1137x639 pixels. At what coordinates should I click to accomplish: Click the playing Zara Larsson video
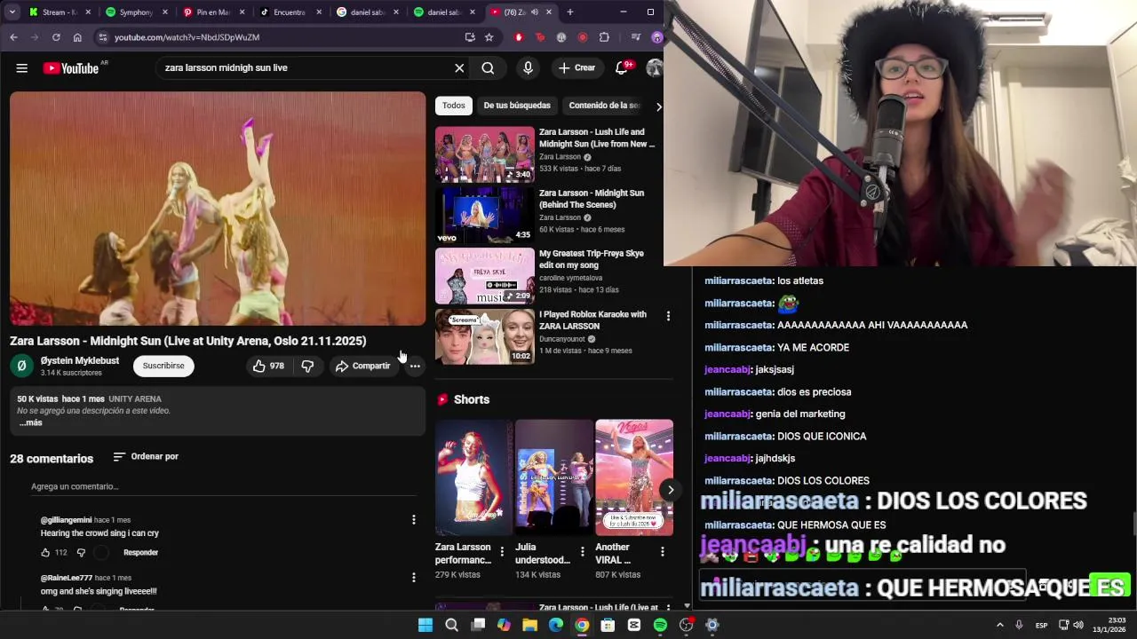tap(218, 209)
